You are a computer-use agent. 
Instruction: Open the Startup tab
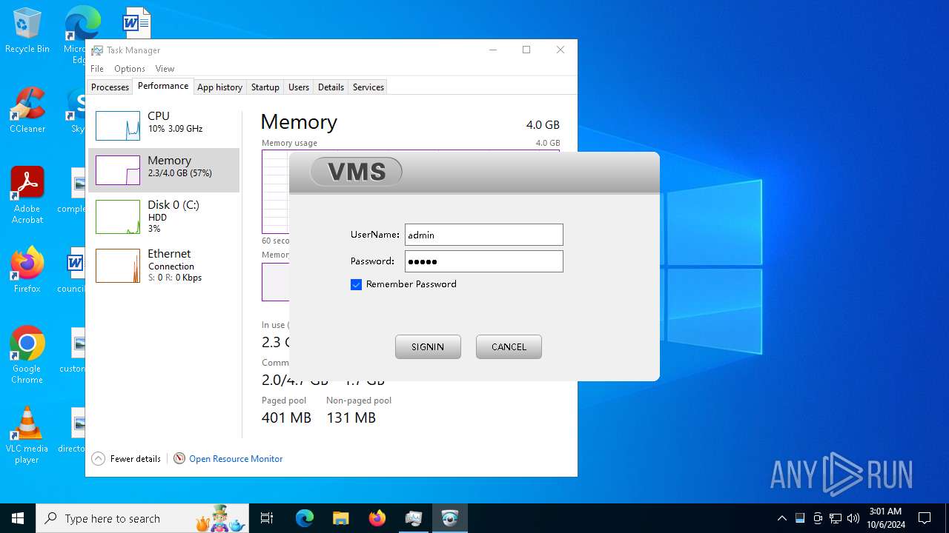[265, 87]
